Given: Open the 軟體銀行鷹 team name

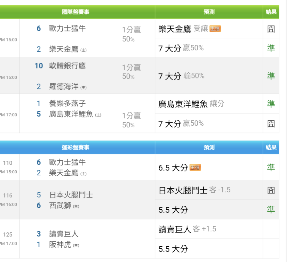Looking at the screenshot, I should click(x=67, y=66).
